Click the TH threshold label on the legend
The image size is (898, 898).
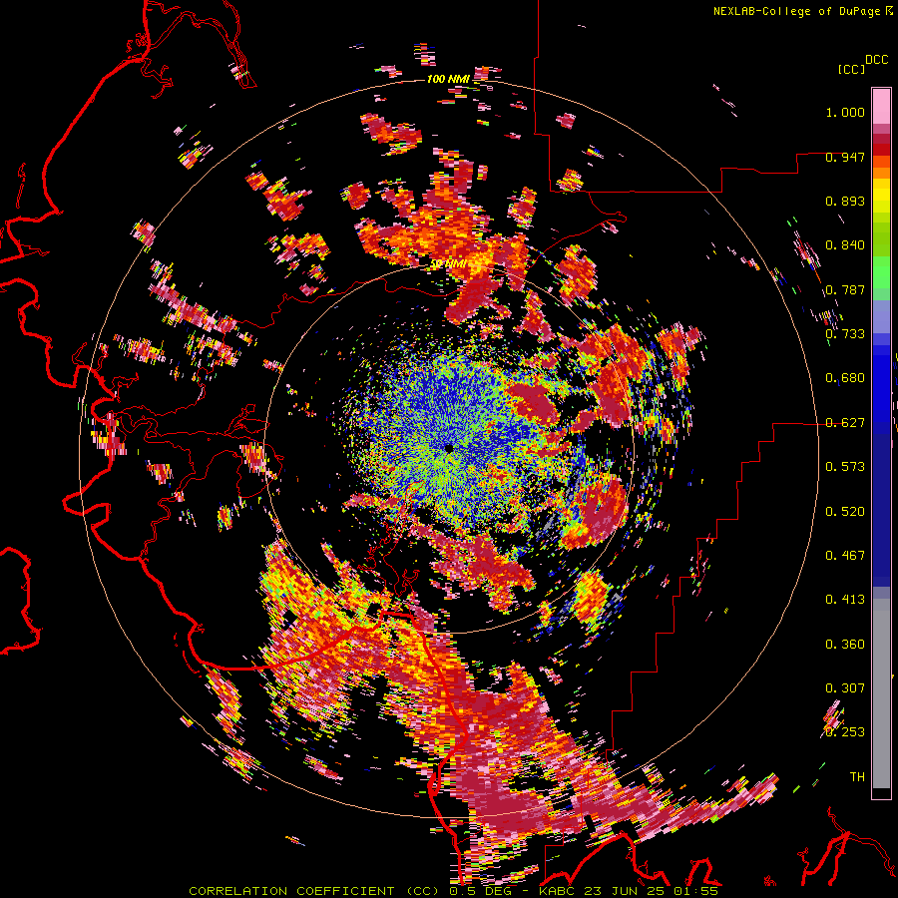click(857, 777)
